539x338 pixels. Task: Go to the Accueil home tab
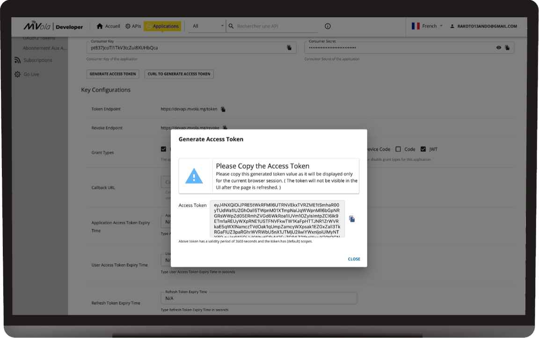coord(109,26)
